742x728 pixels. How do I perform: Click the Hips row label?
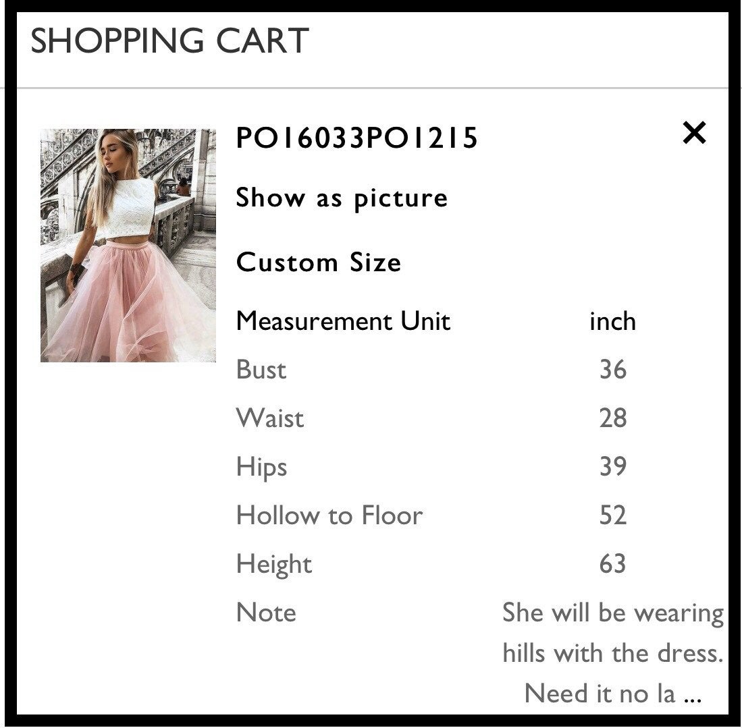click(x=262, y=468)
